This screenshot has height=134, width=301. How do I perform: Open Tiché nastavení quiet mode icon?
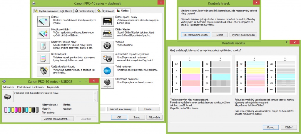pos(107,71)
